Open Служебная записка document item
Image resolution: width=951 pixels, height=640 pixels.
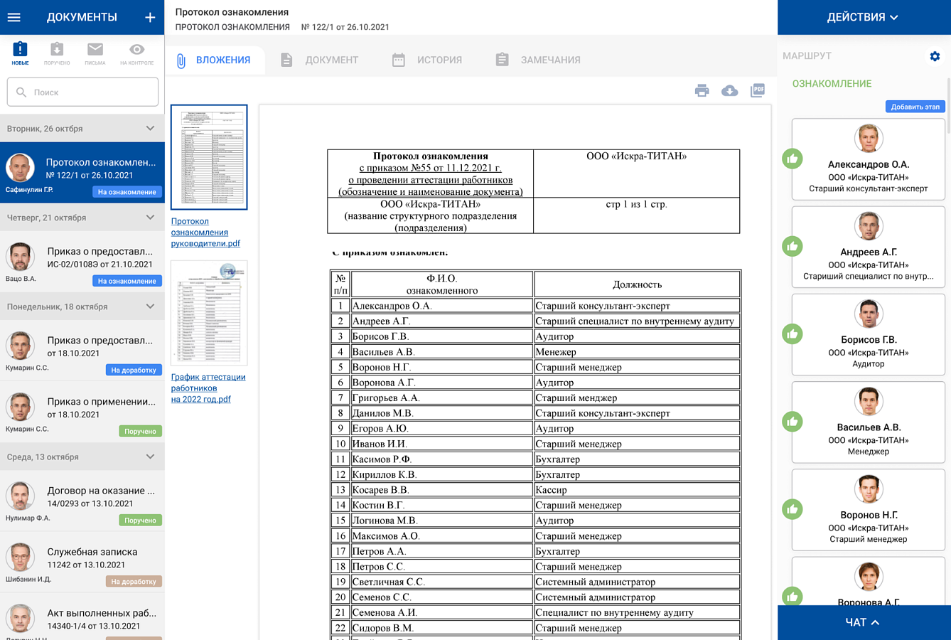[82, 562]
